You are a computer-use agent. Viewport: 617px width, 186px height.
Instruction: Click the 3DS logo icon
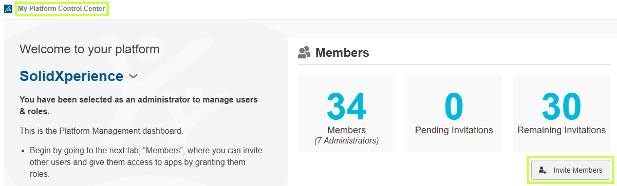point(8,9)
